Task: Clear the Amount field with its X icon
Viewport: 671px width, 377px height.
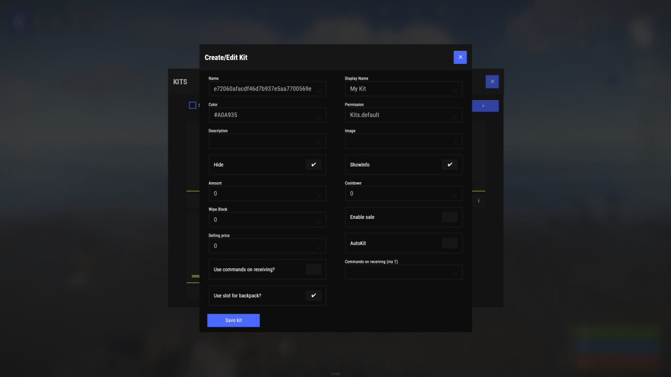Action: [x=319, y=196]
